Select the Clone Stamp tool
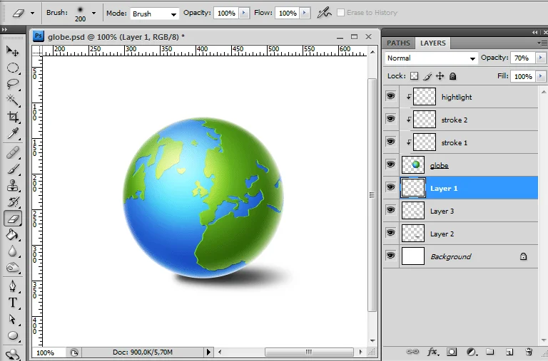This screenshot has width=548, height=361. (x=13, y=186)
